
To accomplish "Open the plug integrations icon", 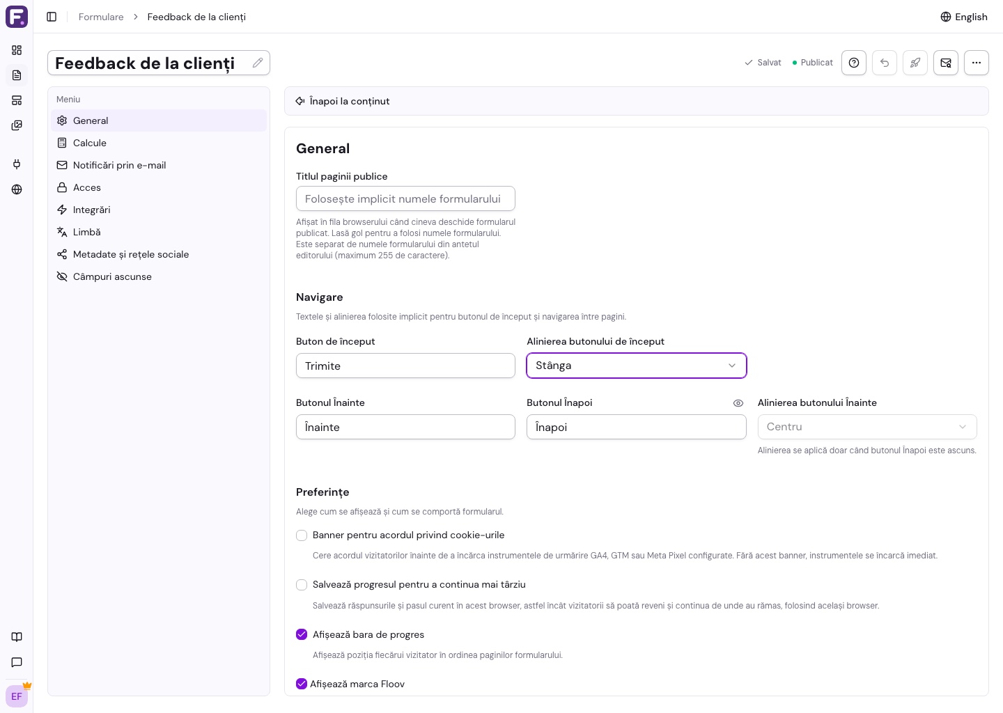I will point(17,164).
